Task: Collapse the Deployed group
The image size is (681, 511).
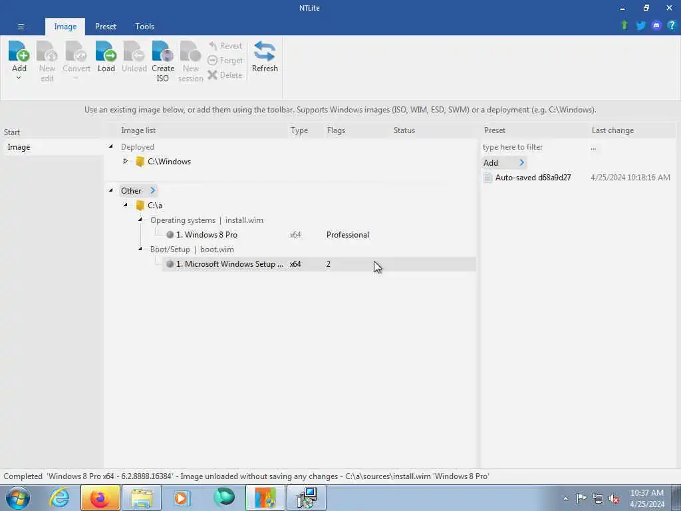Action: 111,146
